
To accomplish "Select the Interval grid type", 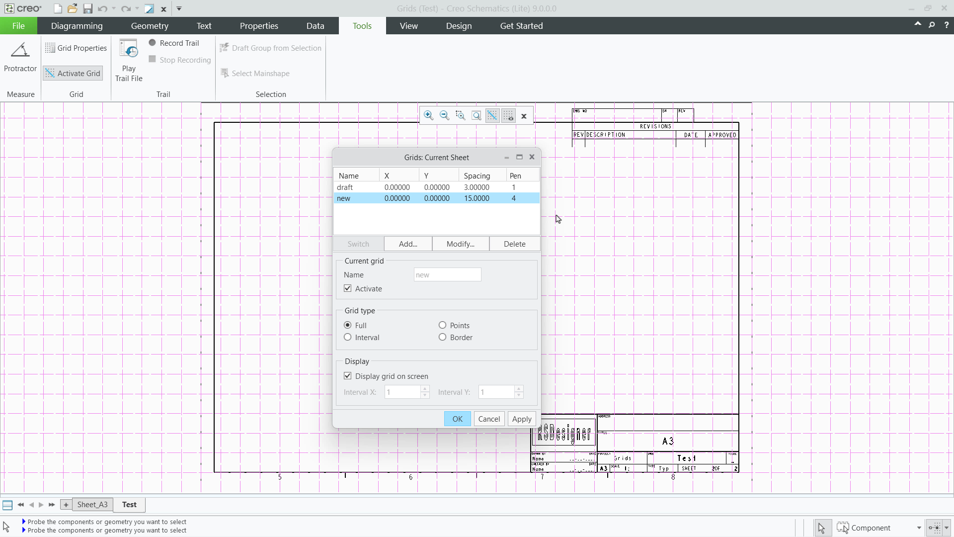I will point(348,337).
